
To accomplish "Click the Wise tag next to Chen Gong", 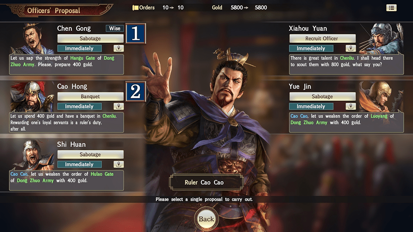I will tap(115, 28).
